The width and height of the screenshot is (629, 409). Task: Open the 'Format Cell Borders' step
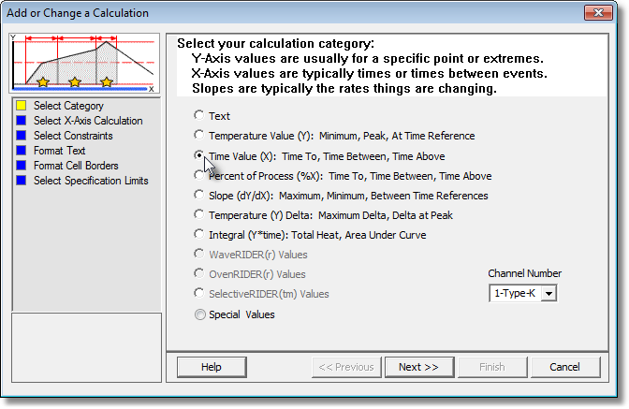(76, 166)
